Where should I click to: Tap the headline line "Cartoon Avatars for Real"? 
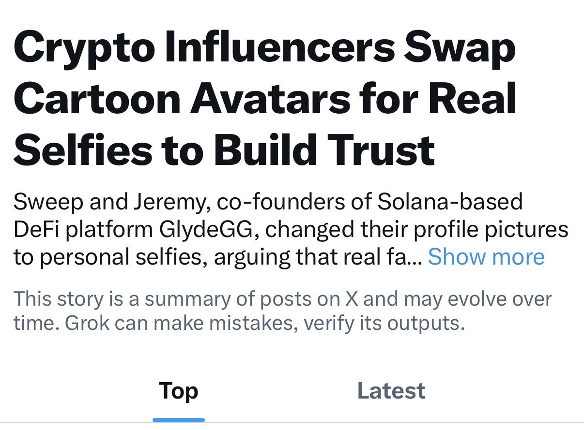pos(265,100)
